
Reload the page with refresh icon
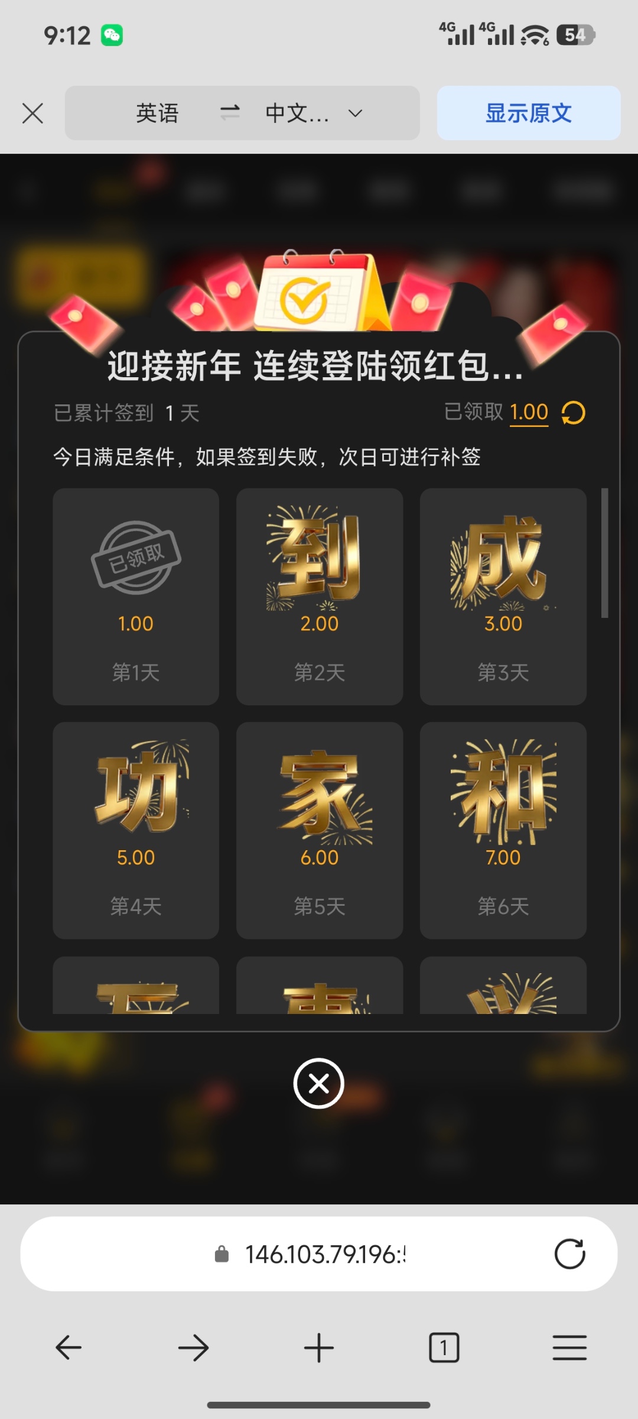[569, 1253]
